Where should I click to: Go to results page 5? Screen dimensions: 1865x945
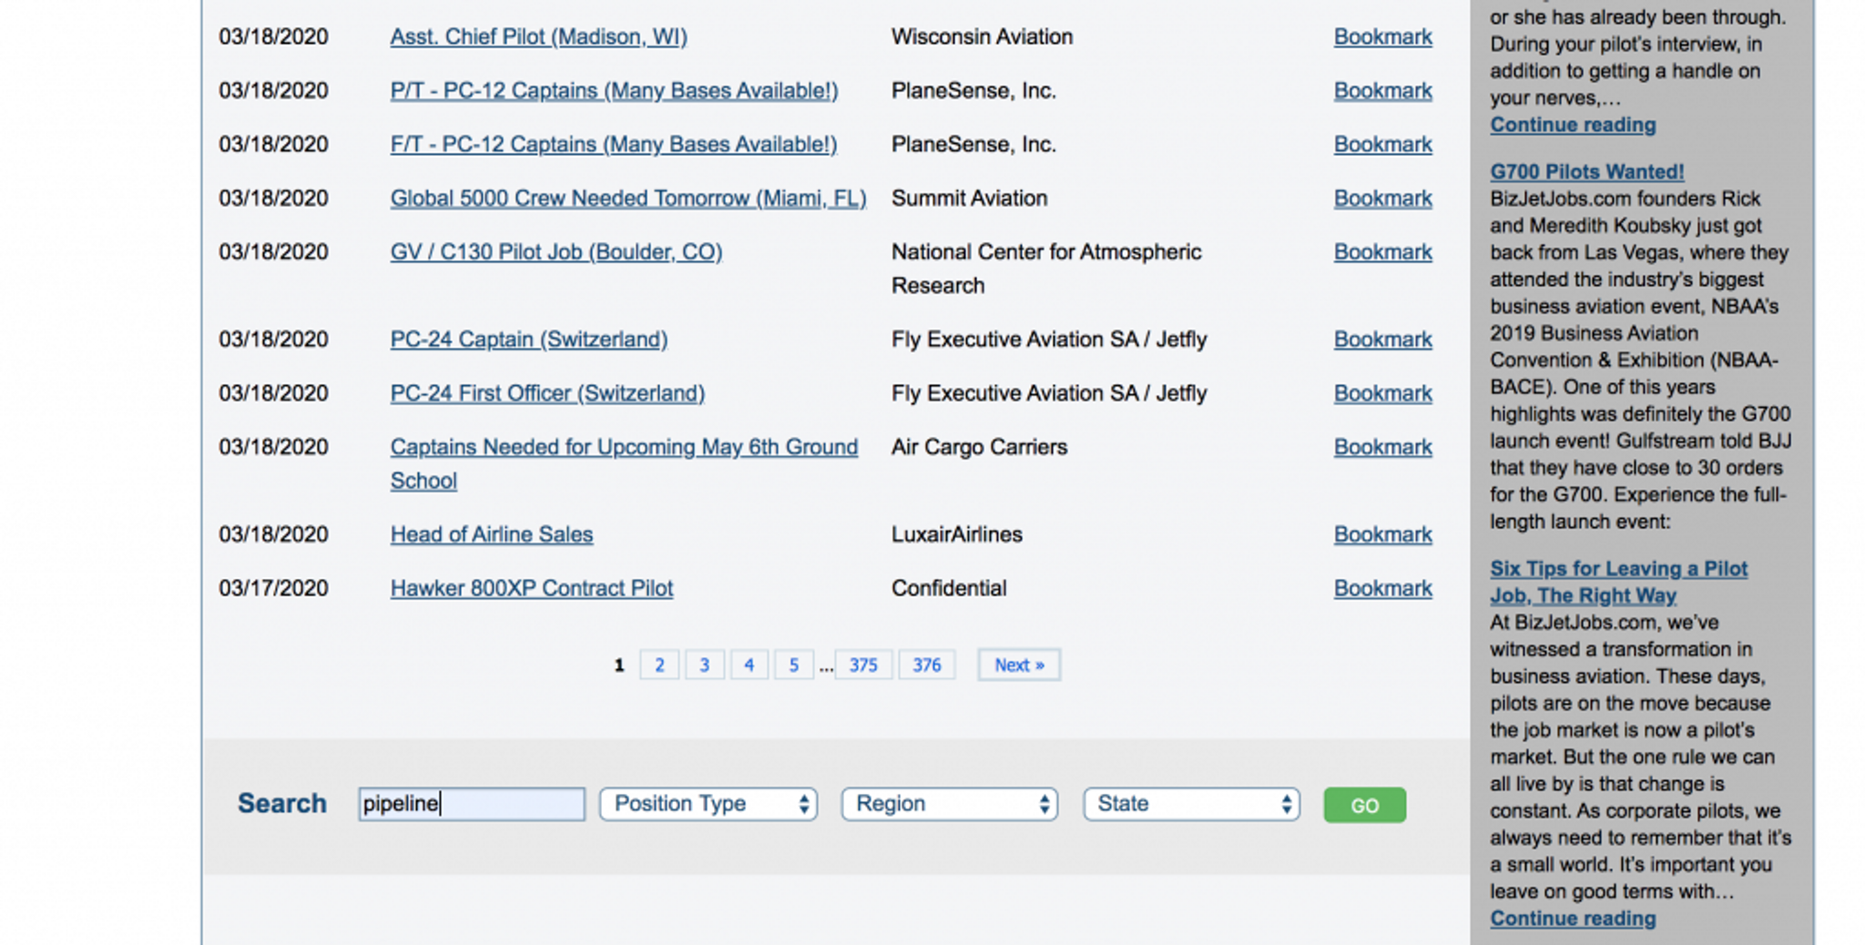point(794,665)
